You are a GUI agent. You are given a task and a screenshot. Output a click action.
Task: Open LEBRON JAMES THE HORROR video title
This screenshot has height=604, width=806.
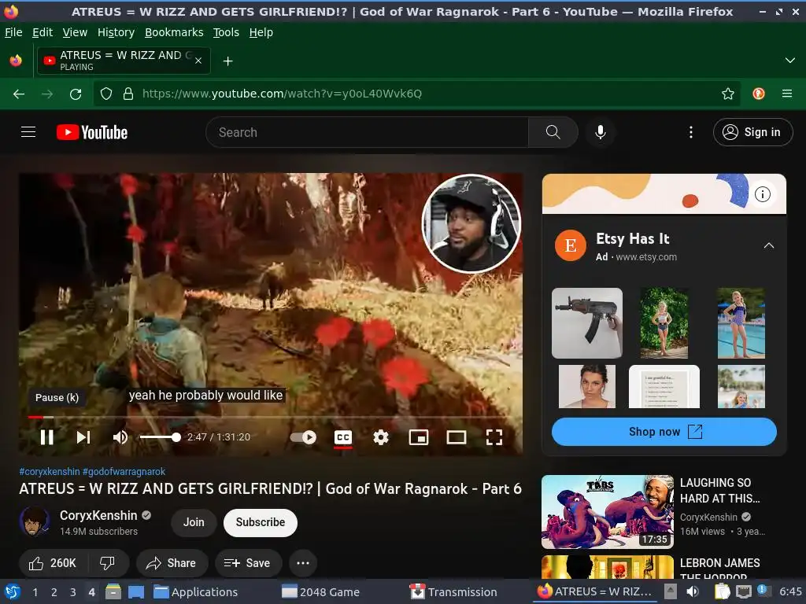(719, 569)
